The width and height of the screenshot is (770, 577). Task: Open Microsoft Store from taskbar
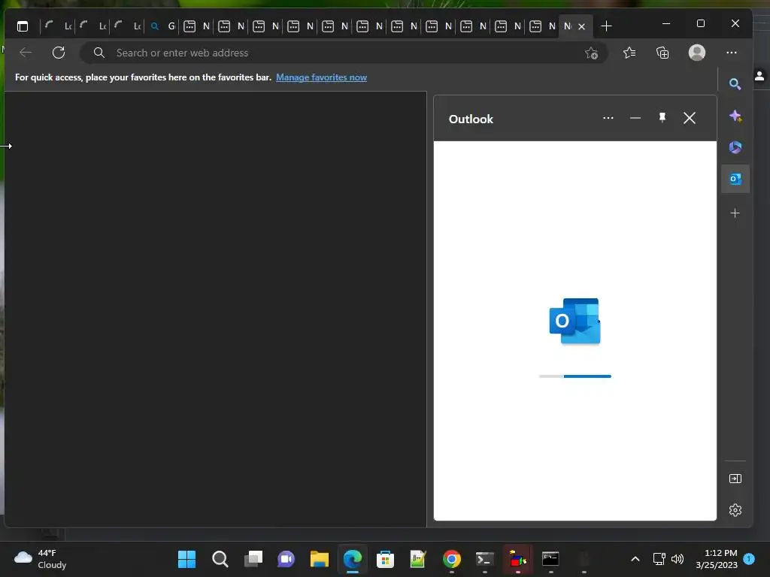click(x=386, y=559)
